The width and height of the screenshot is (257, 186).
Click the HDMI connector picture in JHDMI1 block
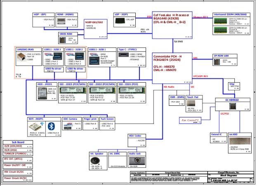(61, 21)
